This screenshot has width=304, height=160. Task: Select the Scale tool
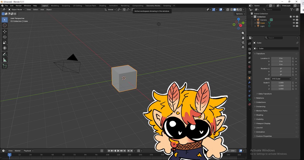click(5, 43)
